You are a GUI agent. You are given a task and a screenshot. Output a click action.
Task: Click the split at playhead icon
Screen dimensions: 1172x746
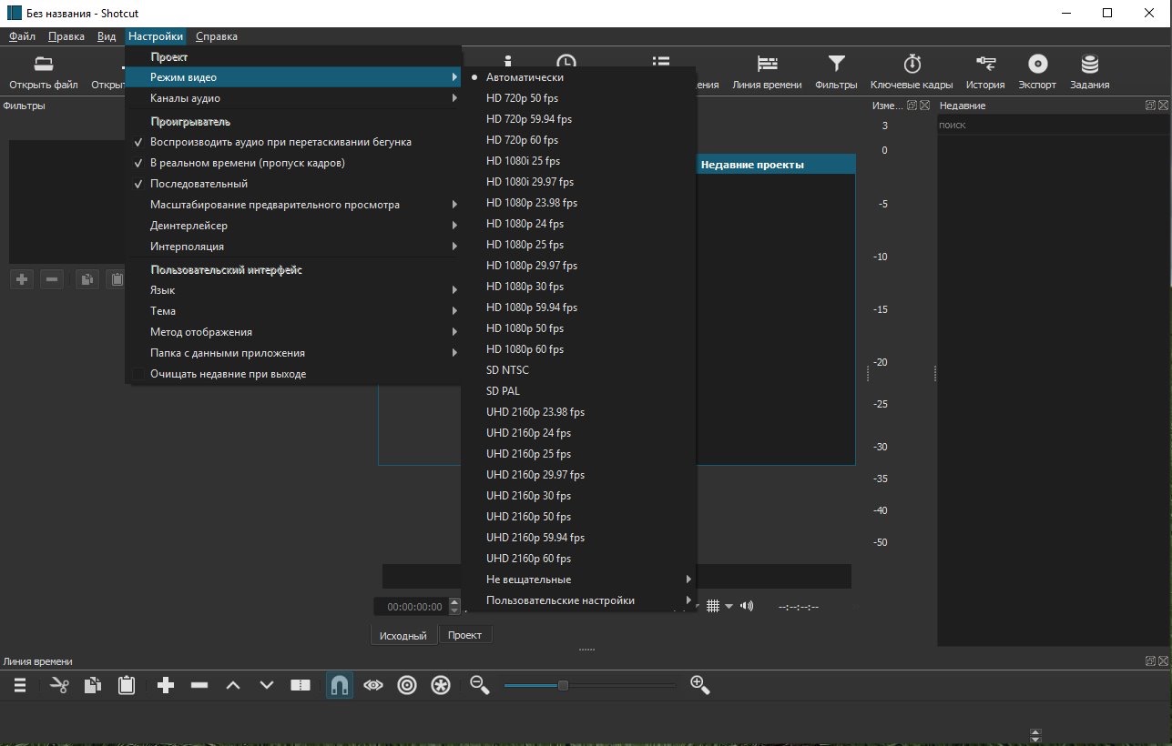pyautogui.click(x=301, y=685)
